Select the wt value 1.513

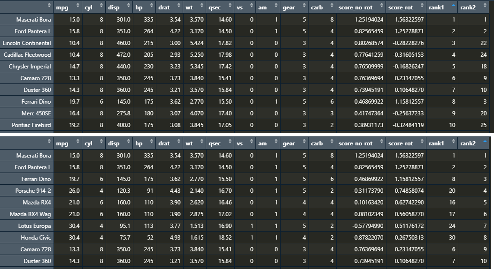point(197,226)
